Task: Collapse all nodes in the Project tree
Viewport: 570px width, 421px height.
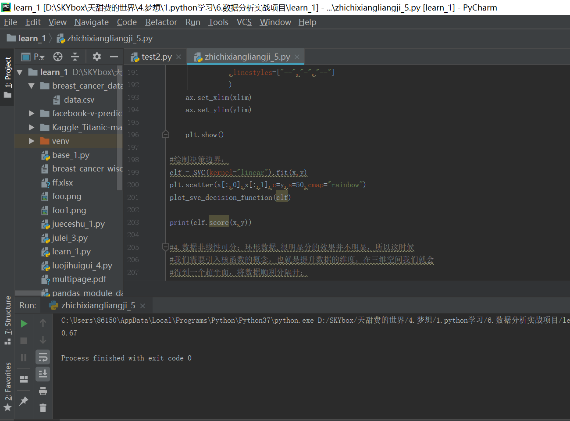Action: point(75,57)
